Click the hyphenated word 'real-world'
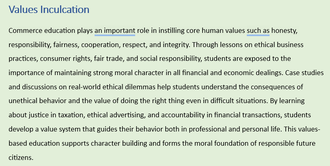Viewport: 330px width, 166px height. (84, 87)
